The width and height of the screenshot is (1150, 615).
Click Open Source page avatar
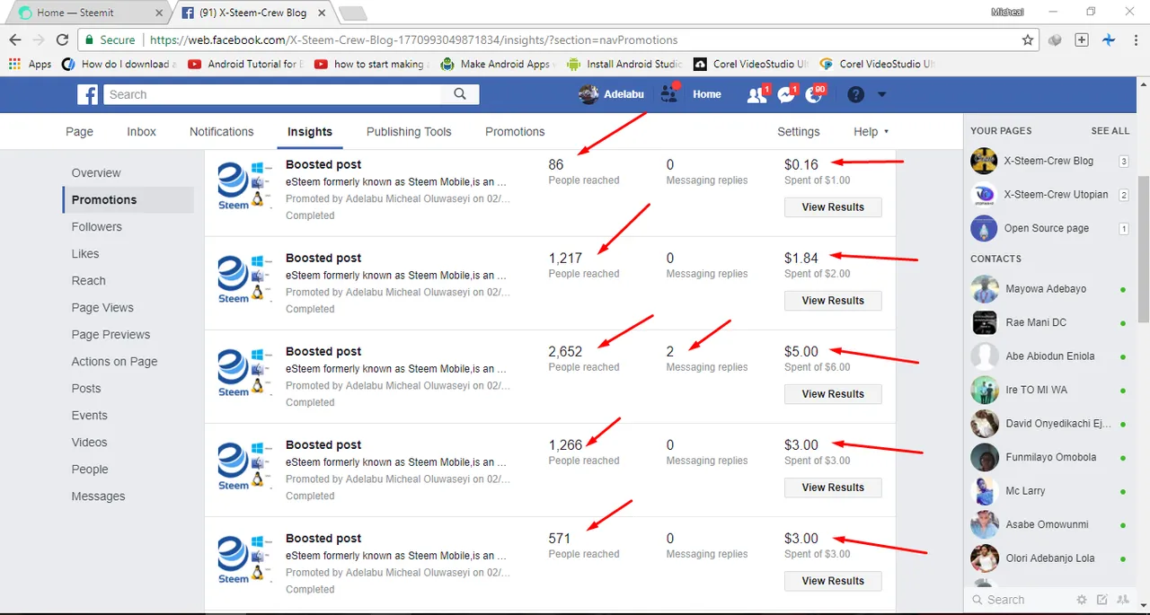(985, 228)
